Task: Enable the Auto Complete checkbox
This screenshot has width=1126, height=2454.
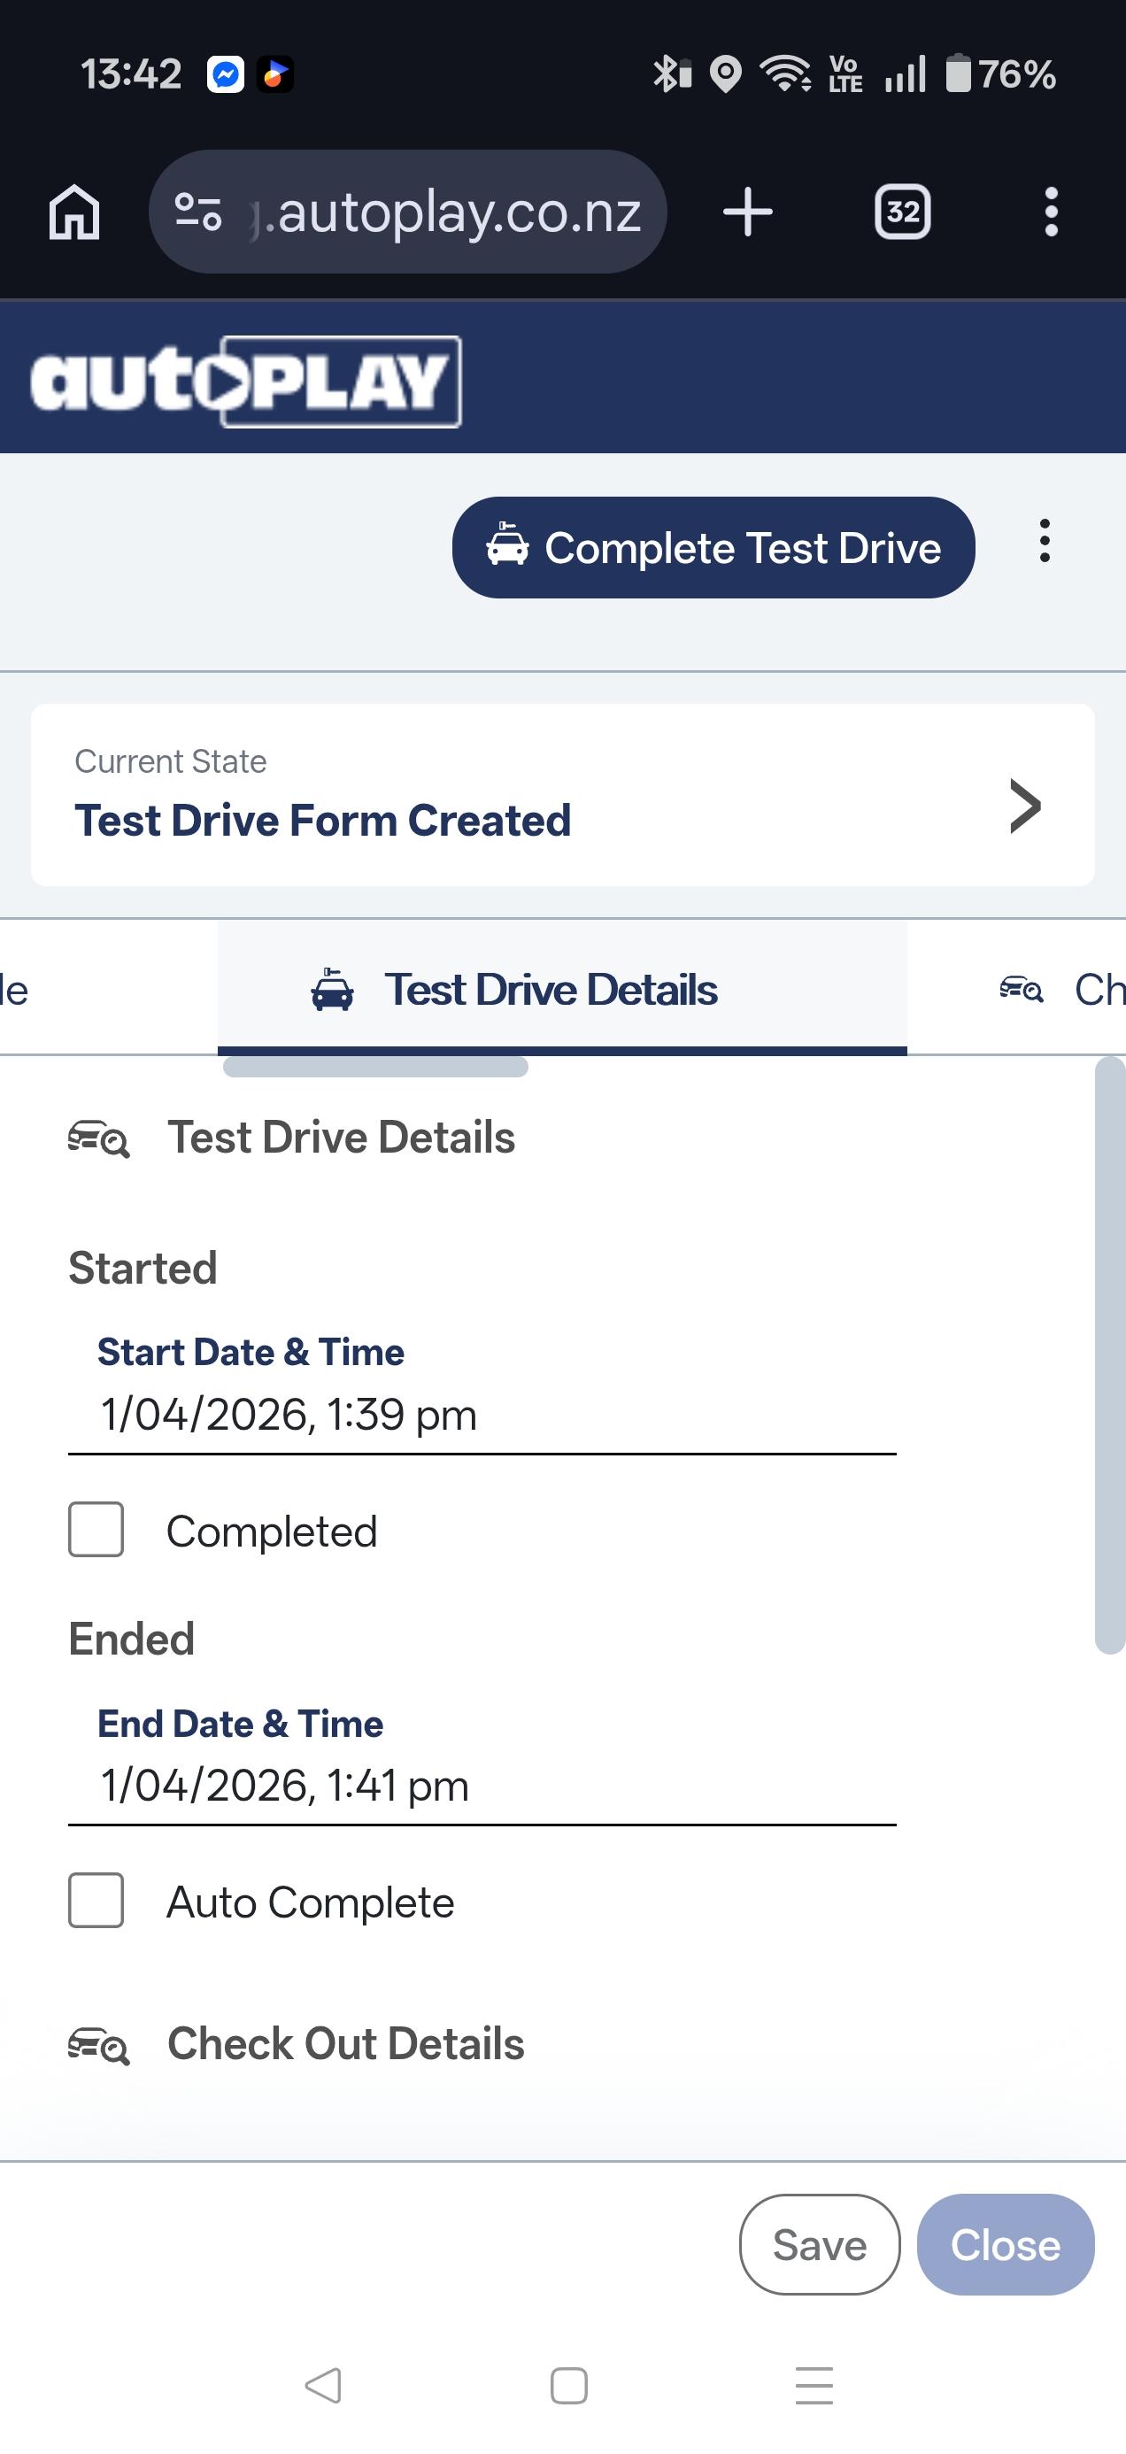Action: pyautogui.click(x=96, y=1901)
